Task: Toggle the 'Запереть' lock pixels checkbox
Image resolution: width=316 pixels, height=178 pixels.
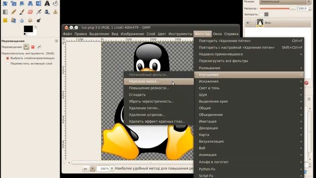Action: tap(261, 14)
